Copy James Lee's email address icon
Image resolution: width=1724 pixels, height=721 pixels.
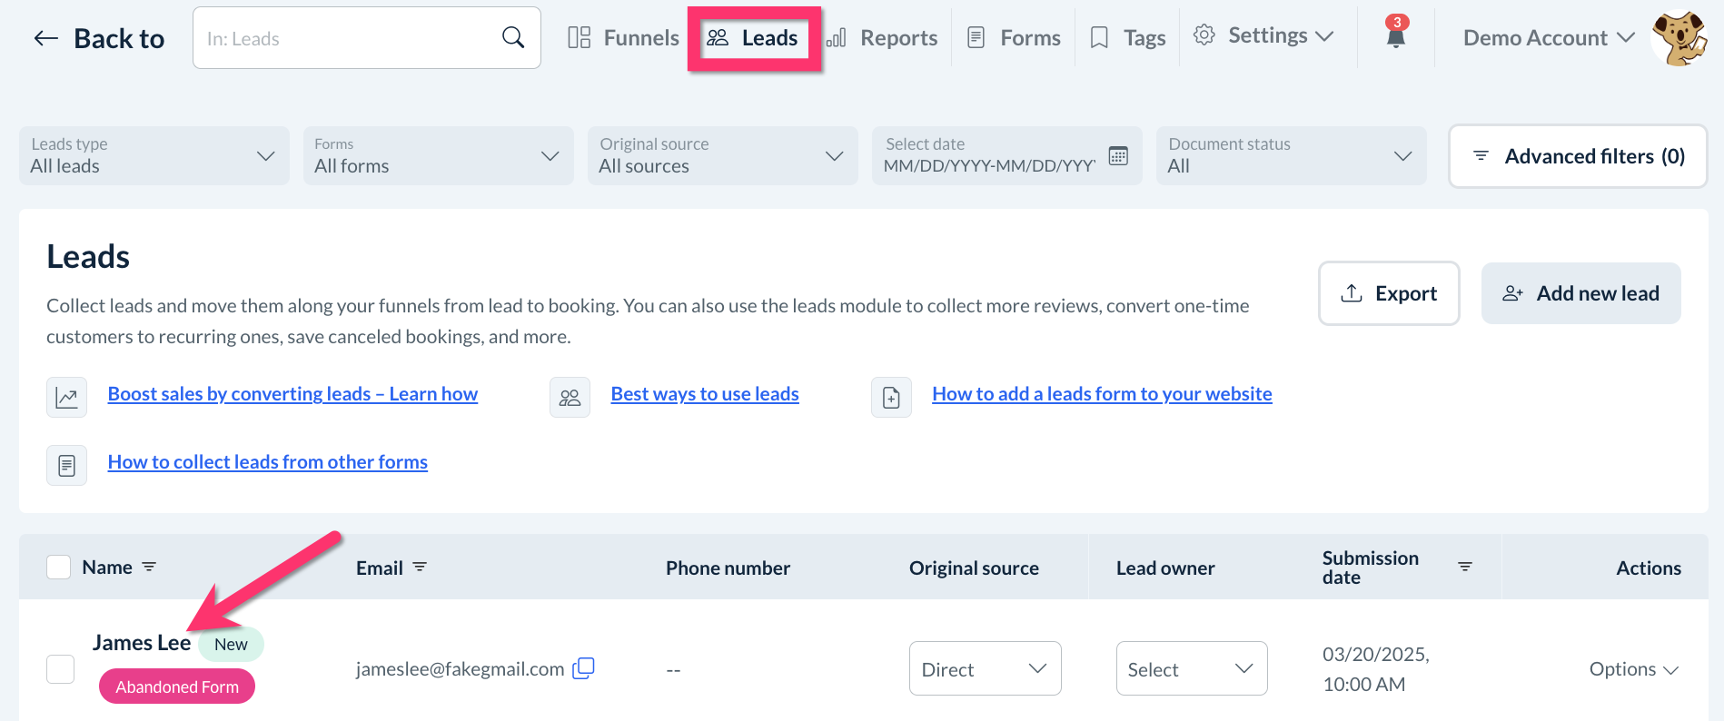583,668
